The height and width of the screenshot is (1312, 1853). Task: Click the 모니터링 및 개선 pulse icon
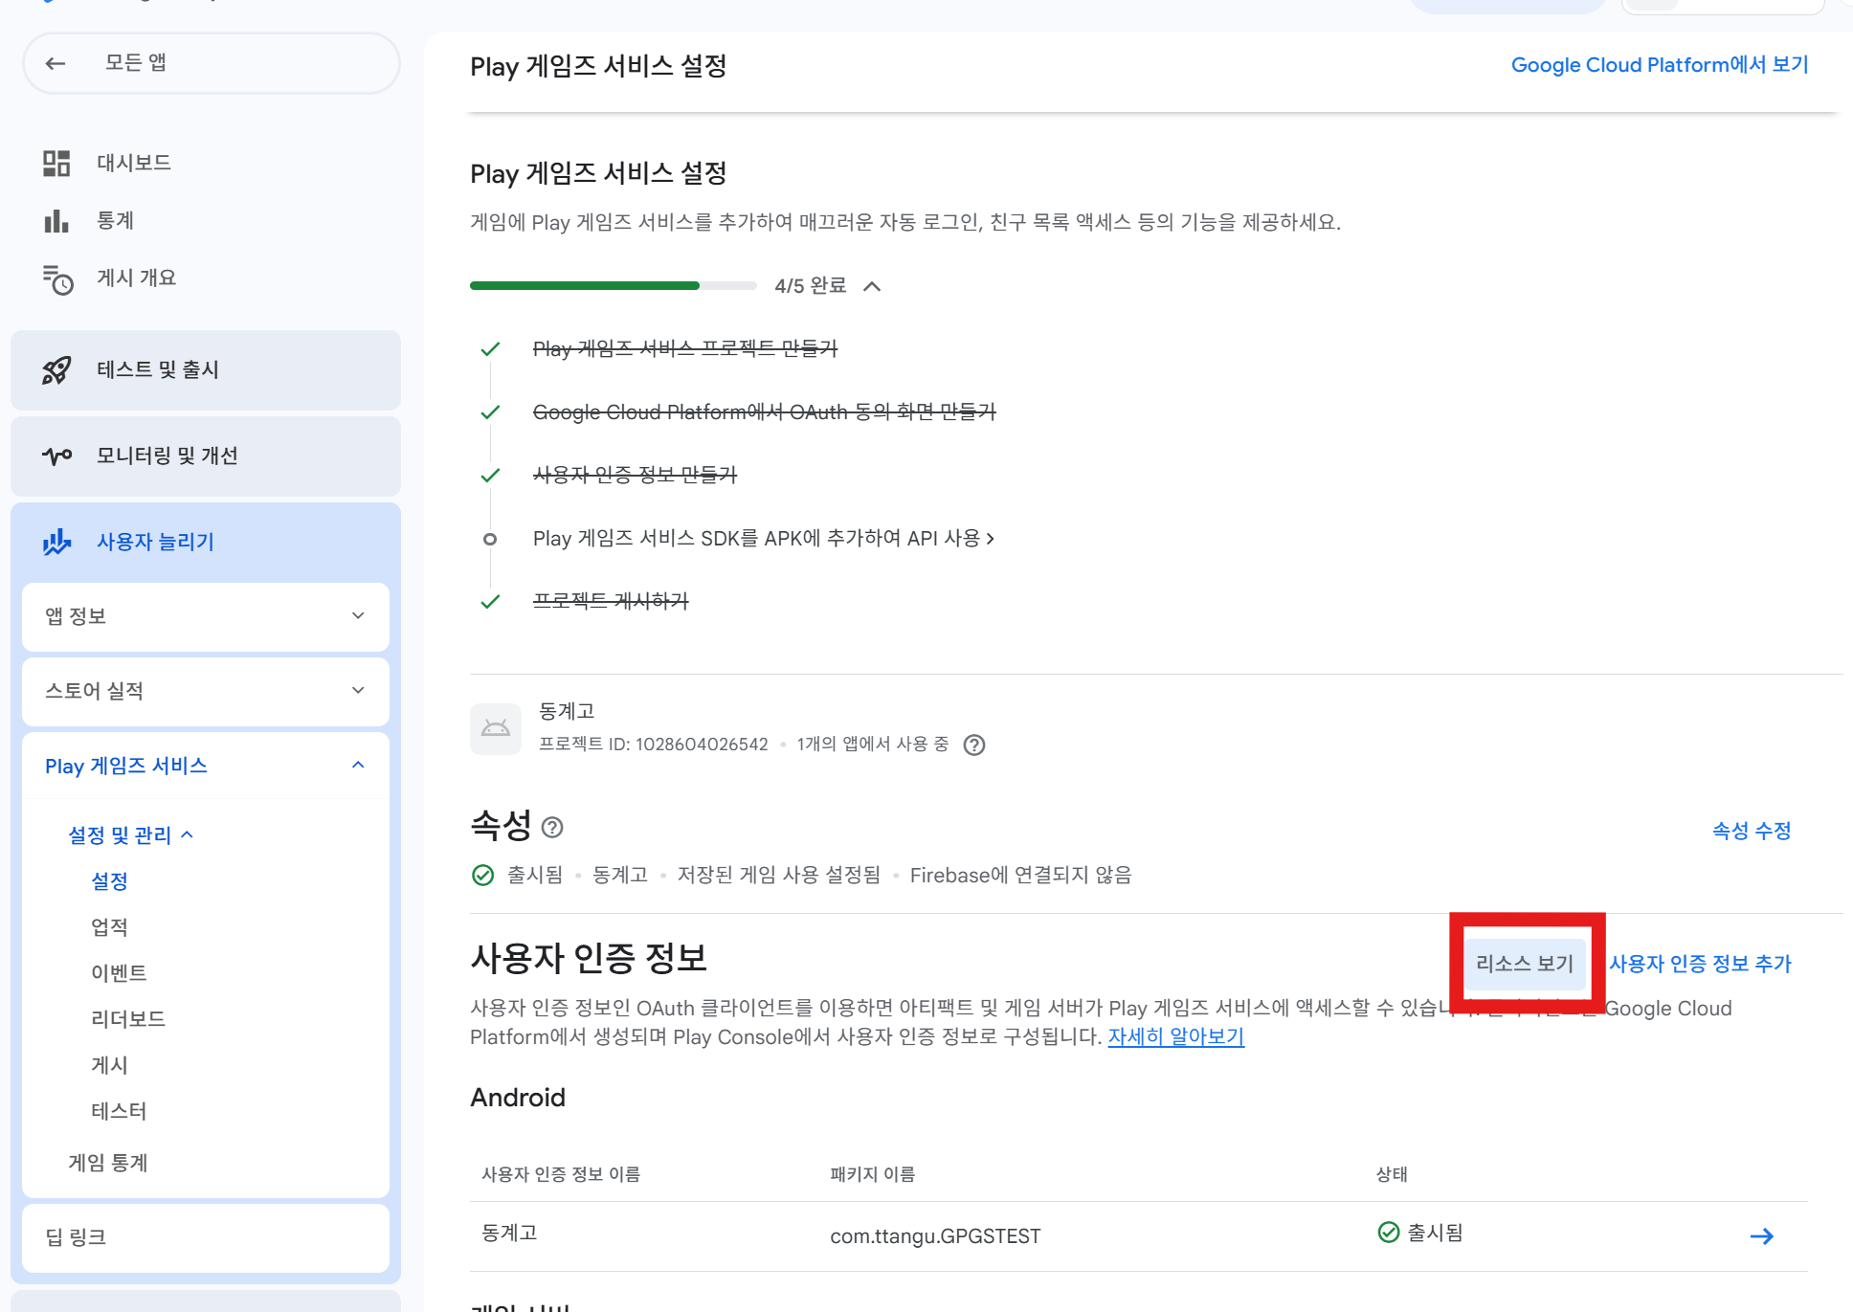(56, 456)
